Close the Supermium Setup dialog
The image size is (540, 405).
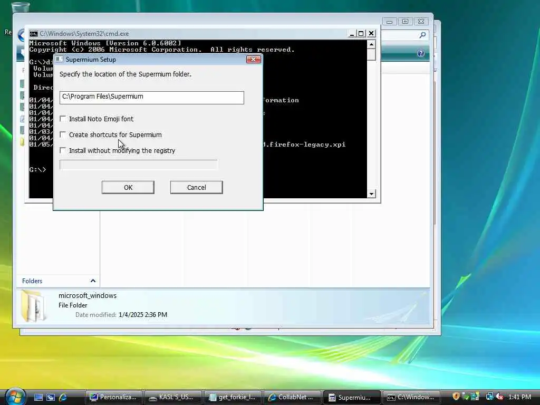pyautogui.click(x=254, y=59)
